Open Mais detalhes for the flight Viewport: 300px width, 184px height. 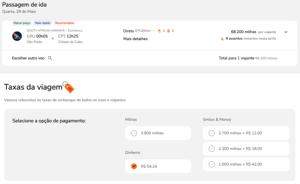(135, 39)
